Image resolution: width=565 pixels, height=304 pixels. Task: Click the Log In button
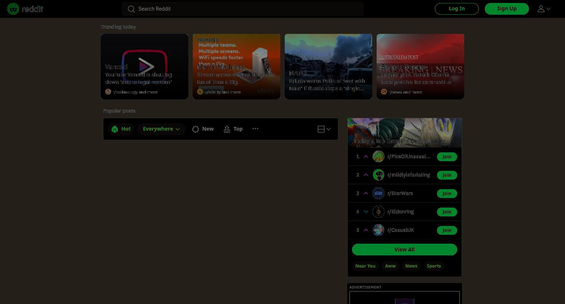tap(457, 9)
